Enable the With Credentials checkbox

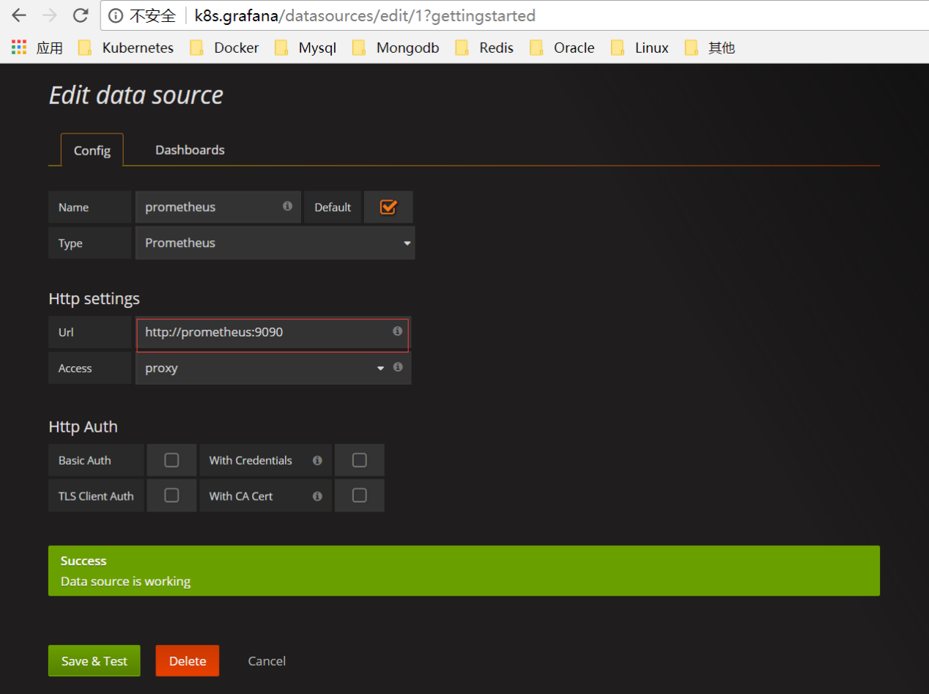coord(359,460)
